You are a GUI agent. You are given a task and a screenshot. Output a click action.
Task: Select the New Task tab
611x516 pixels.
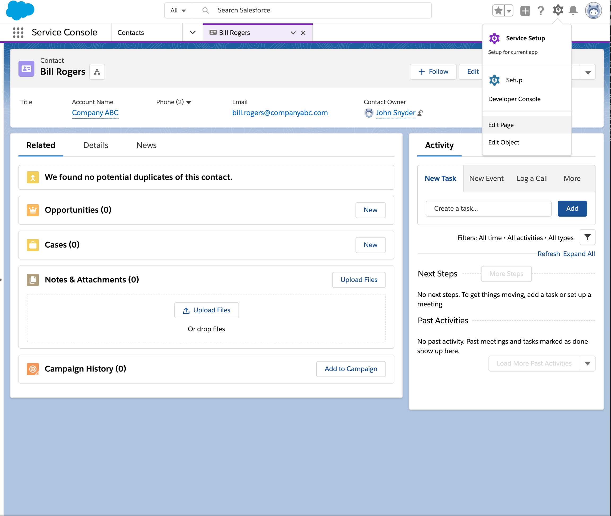coord(440,179)
